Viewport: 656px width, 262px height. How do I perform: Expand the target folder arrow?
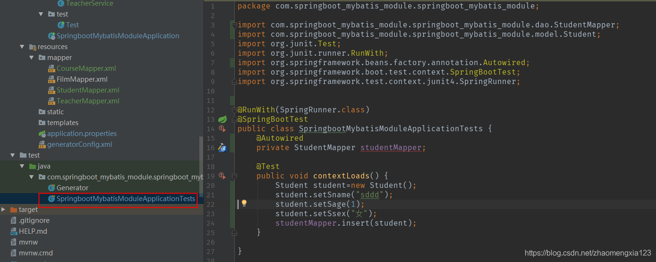[x=4, y=210]
